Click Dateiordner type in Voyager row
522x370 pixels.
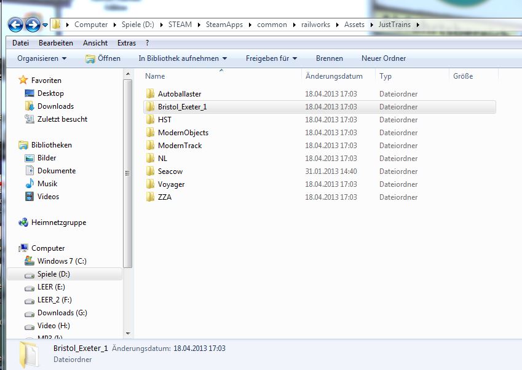click(x=398, y=184)
